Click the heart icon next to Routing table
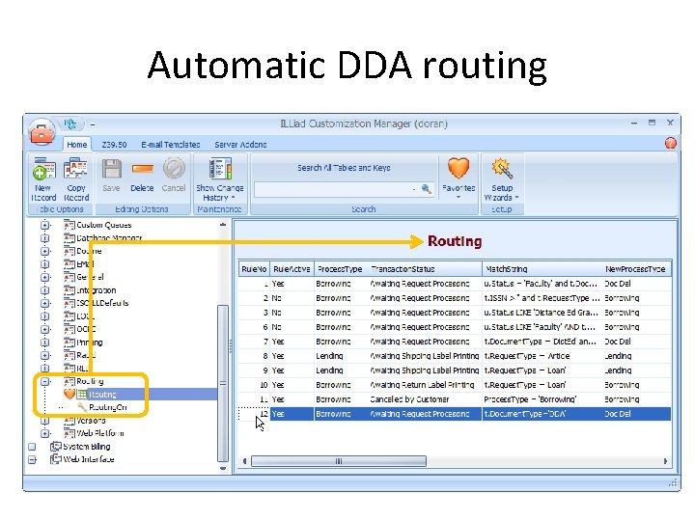The height and width of the screenshot is (521, 695). [69, 394]
